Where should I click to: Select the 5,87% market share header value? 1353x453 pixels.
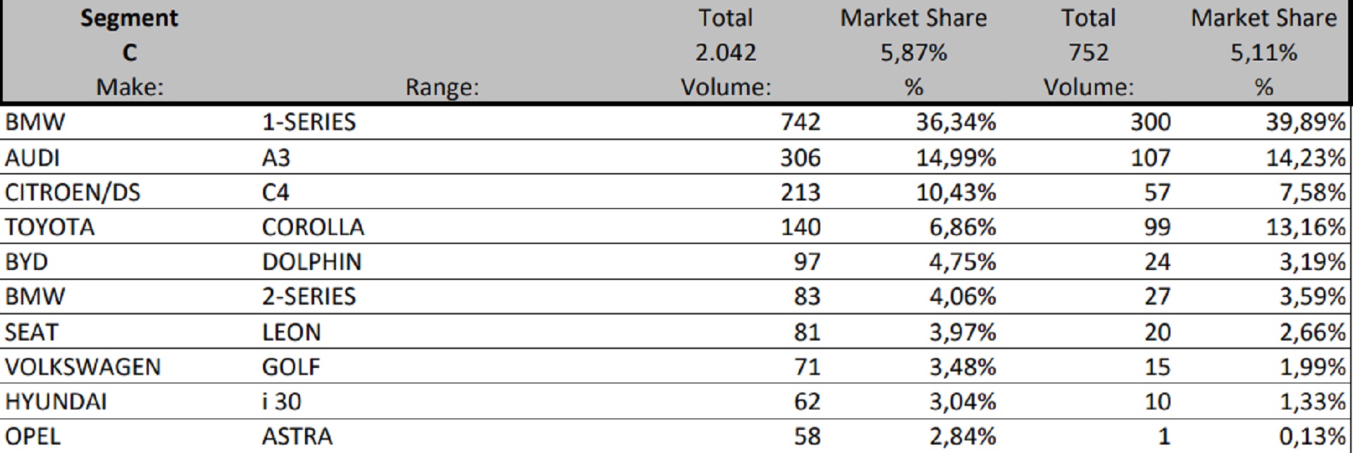(913, 53)
